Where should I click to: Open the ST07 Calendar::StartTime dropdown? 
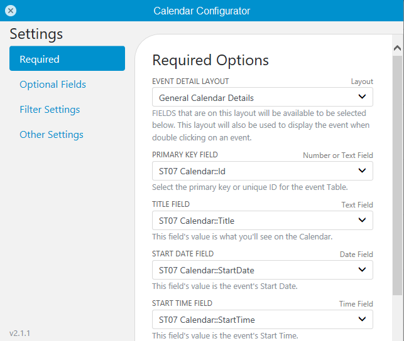[x=262, y=320]
